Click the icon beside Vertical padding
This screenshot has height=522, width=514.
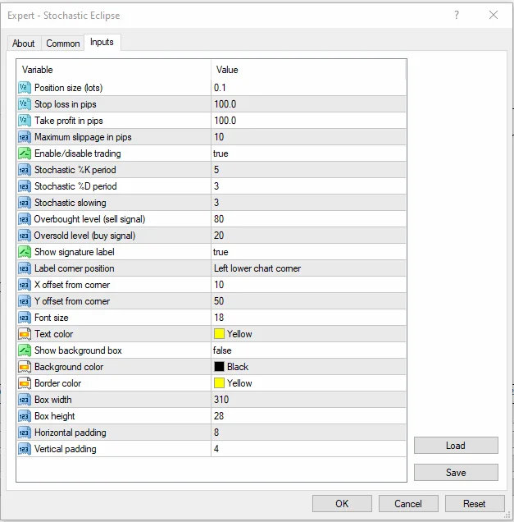coord(25,449)
